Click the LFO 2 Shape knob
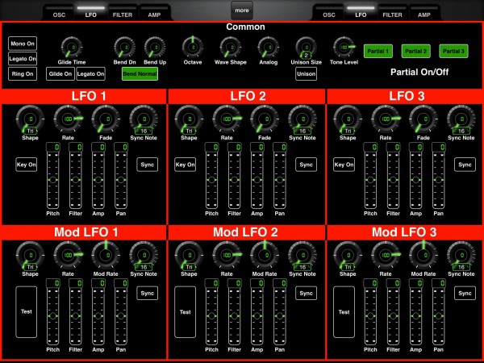Viewport: 484px width, 363px height. [x=189, y=119]
